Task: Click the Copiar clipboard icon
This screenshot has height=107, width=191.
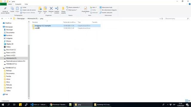Action: [x=12, y=10]
